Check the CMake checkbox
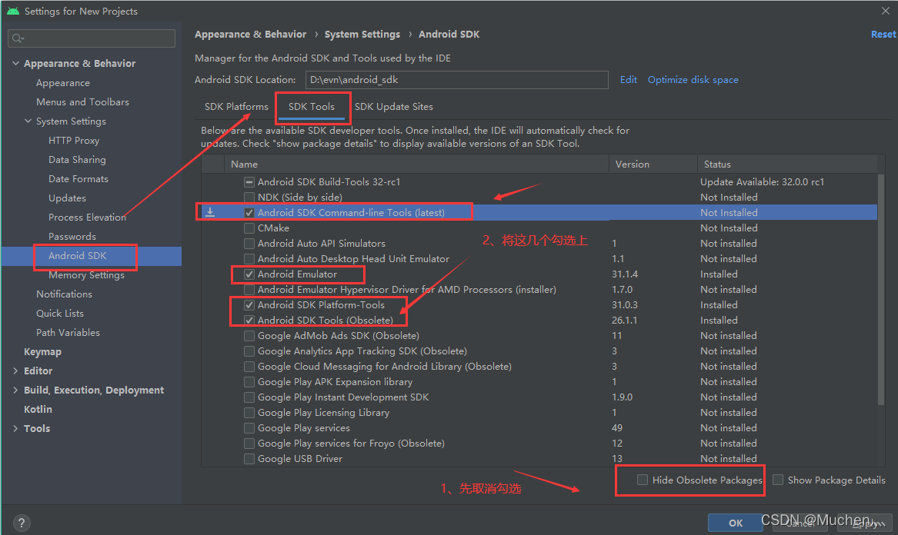The image size is (898, 535). click(x=249, y=228)
